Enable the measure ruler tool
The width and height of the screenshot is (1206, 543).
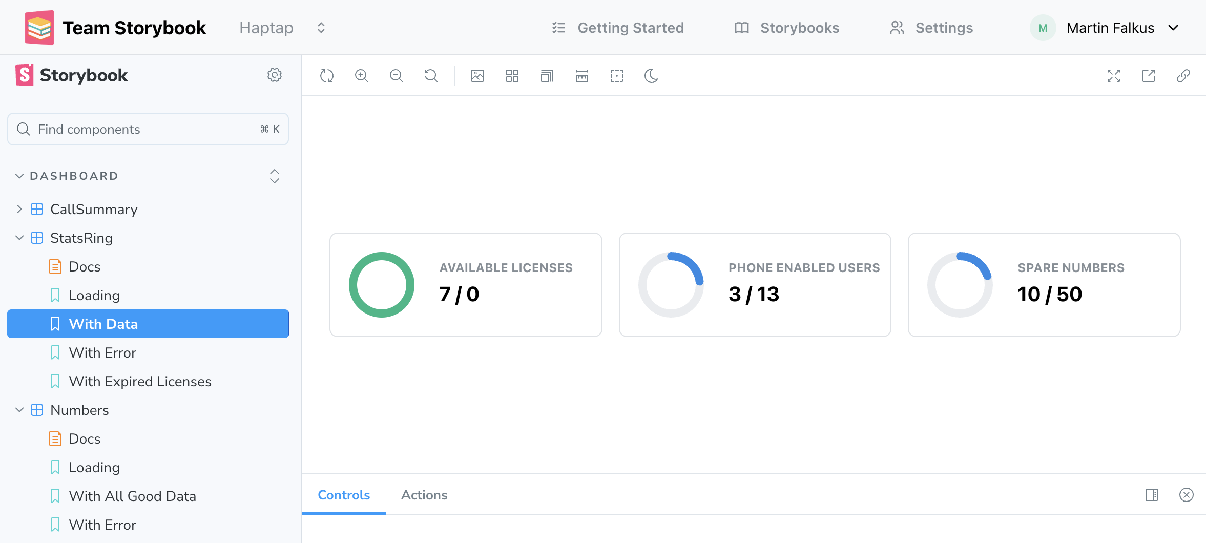coord(581,76)
